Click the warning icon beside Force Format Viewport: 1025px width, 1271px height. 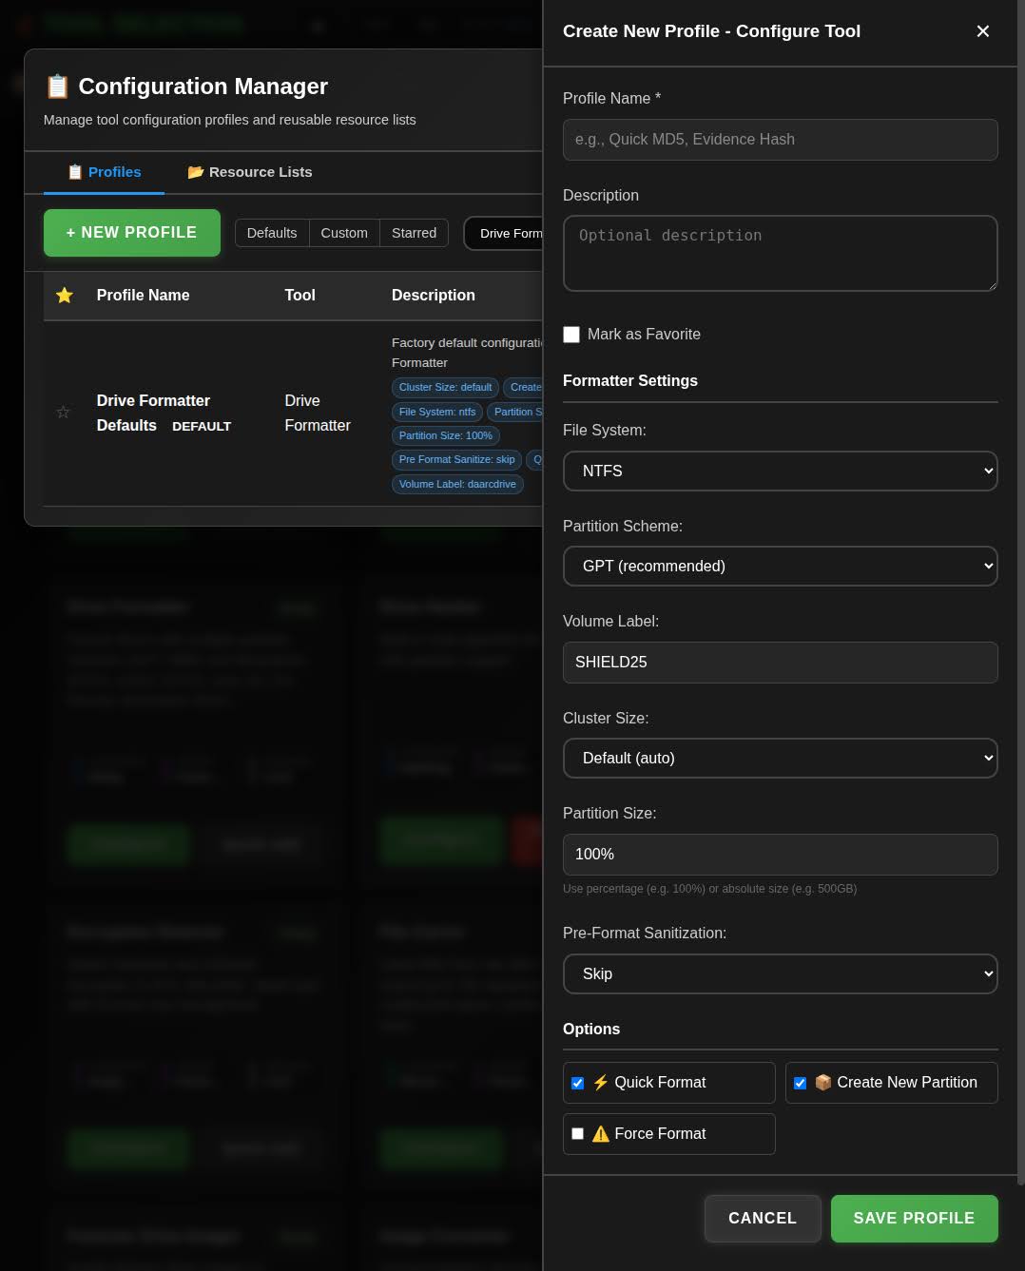[x=601, y=1133]
